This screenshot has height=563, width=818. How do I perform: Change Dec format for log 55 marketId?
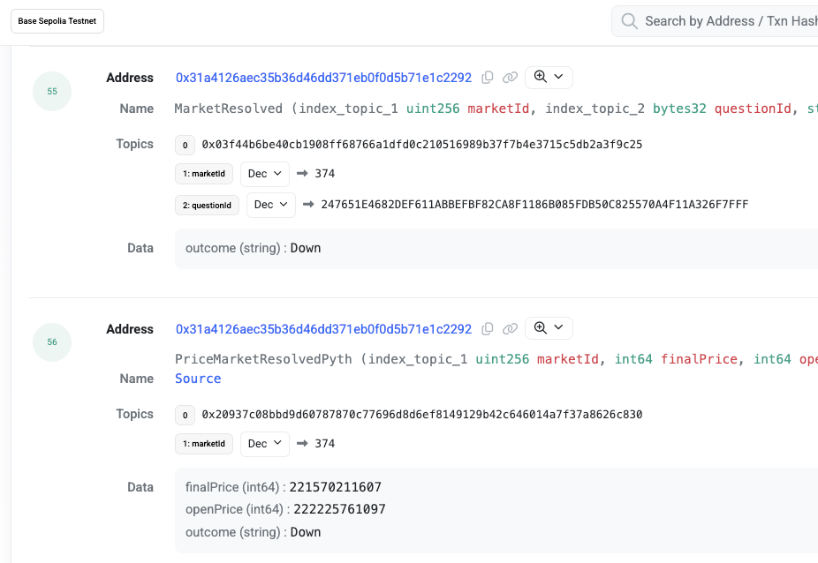click(264, 174)
